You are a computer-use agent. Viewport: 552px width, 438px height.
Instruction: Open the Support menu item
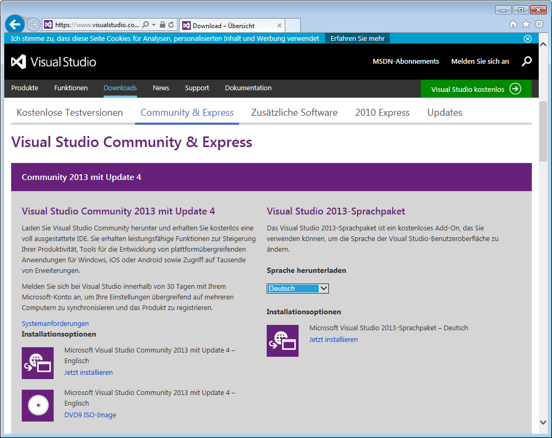tap(197, 88)
